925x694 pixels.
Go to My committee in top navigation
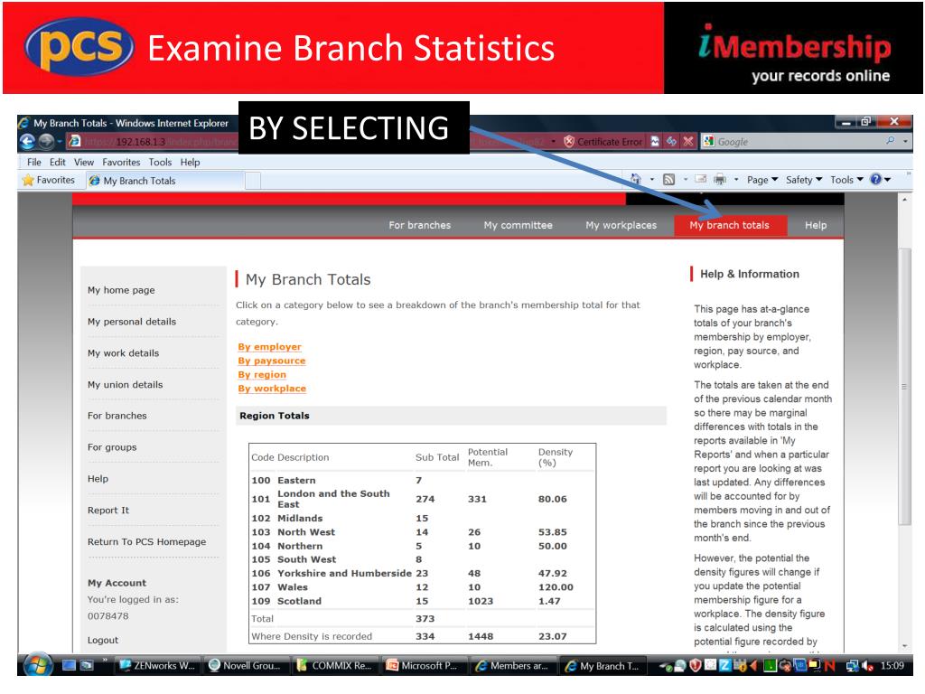tap(518, 225)
